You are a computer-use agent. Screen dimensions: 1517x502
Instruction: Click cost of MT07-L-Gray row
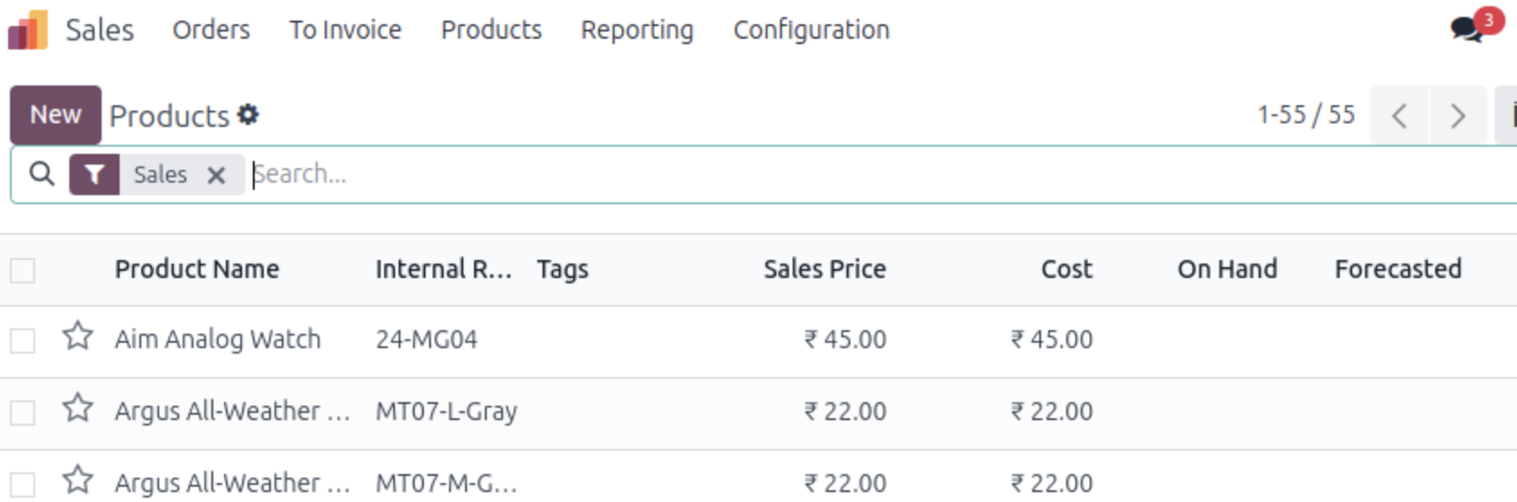tap(1052, 411)
